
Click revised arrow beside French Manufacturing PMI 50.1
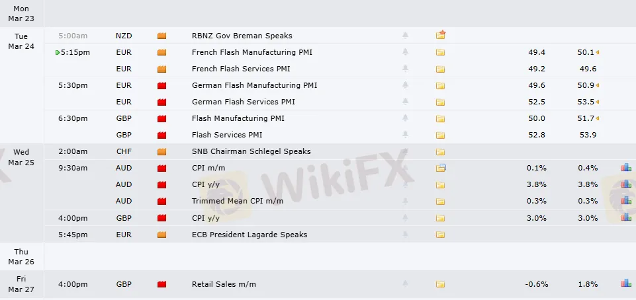[x=598, y=52]
